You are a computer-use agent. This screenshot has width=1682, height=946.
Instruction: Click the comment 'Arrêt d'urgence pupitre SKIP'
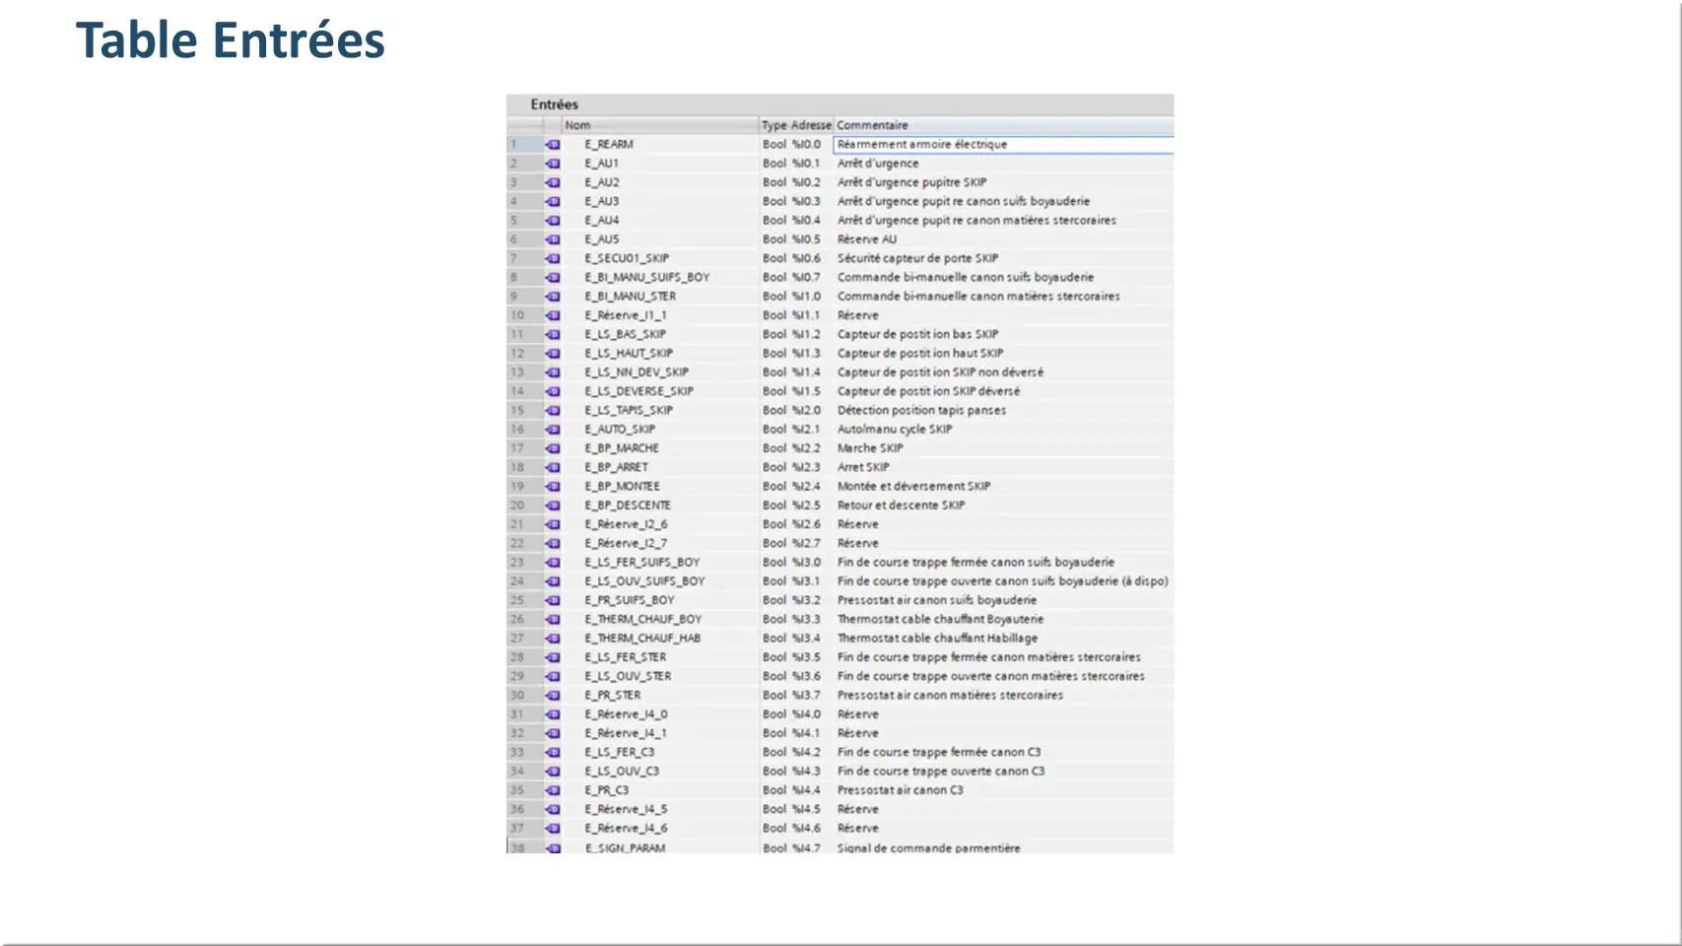(911, 182)
